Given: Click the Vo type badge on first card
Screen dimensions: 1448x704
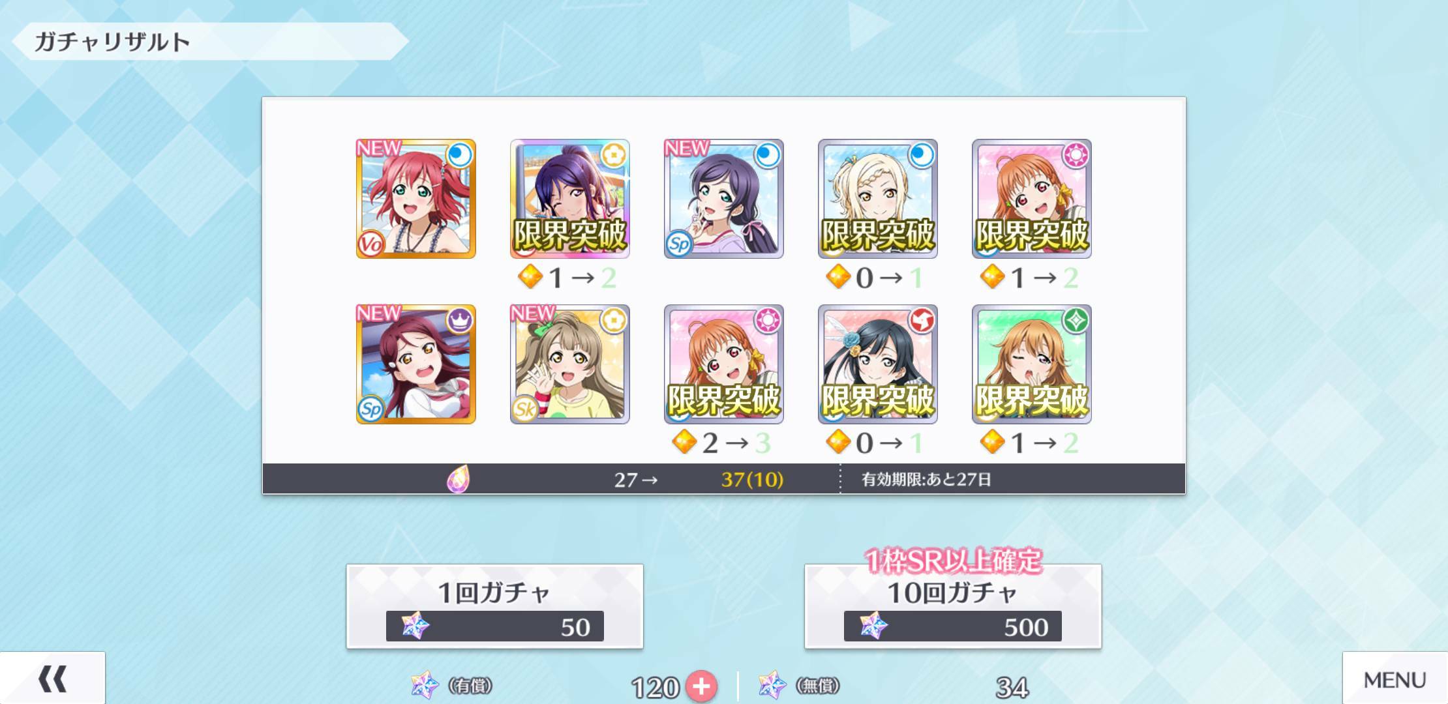Looking at the screenshot, I should 370,244.
